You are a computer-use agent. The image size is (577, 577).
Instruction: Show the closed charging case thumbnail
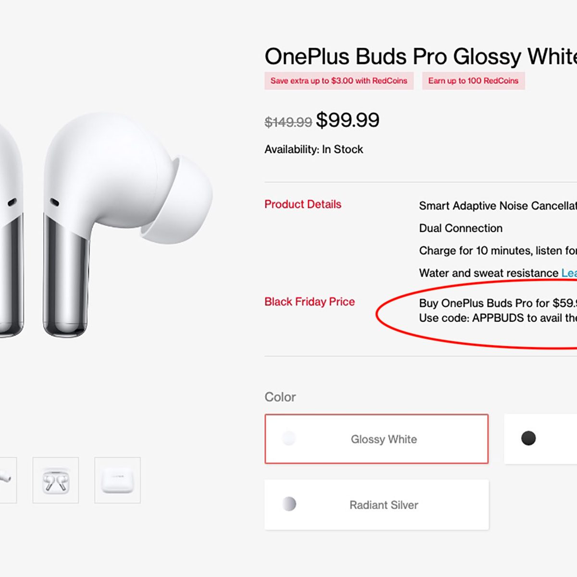pos(117,480)
